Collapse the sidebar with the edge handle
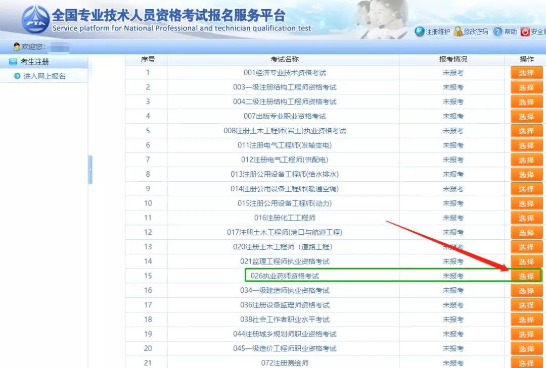The height and width of the screenshot is (368, 546). (89, 170)
